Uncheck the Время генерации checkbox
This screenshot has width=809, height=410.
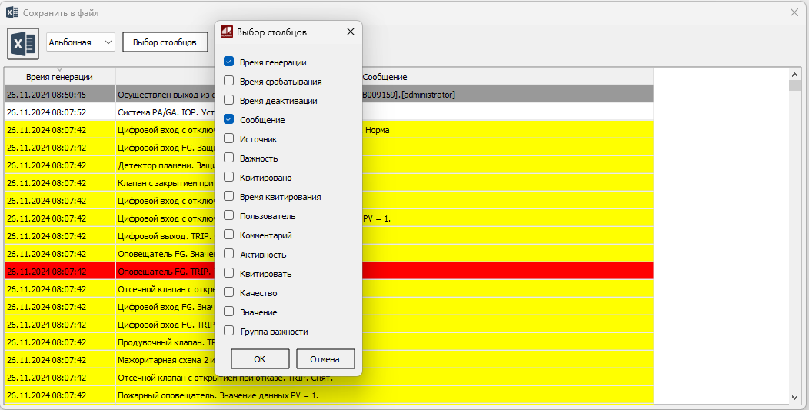pos(228,62)
